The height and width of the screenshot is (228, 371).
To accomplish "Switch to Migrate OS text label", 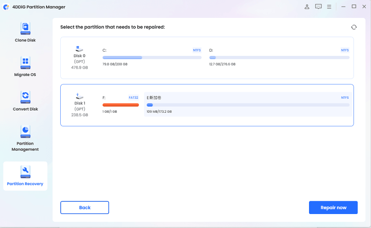I will pos(25,75).
